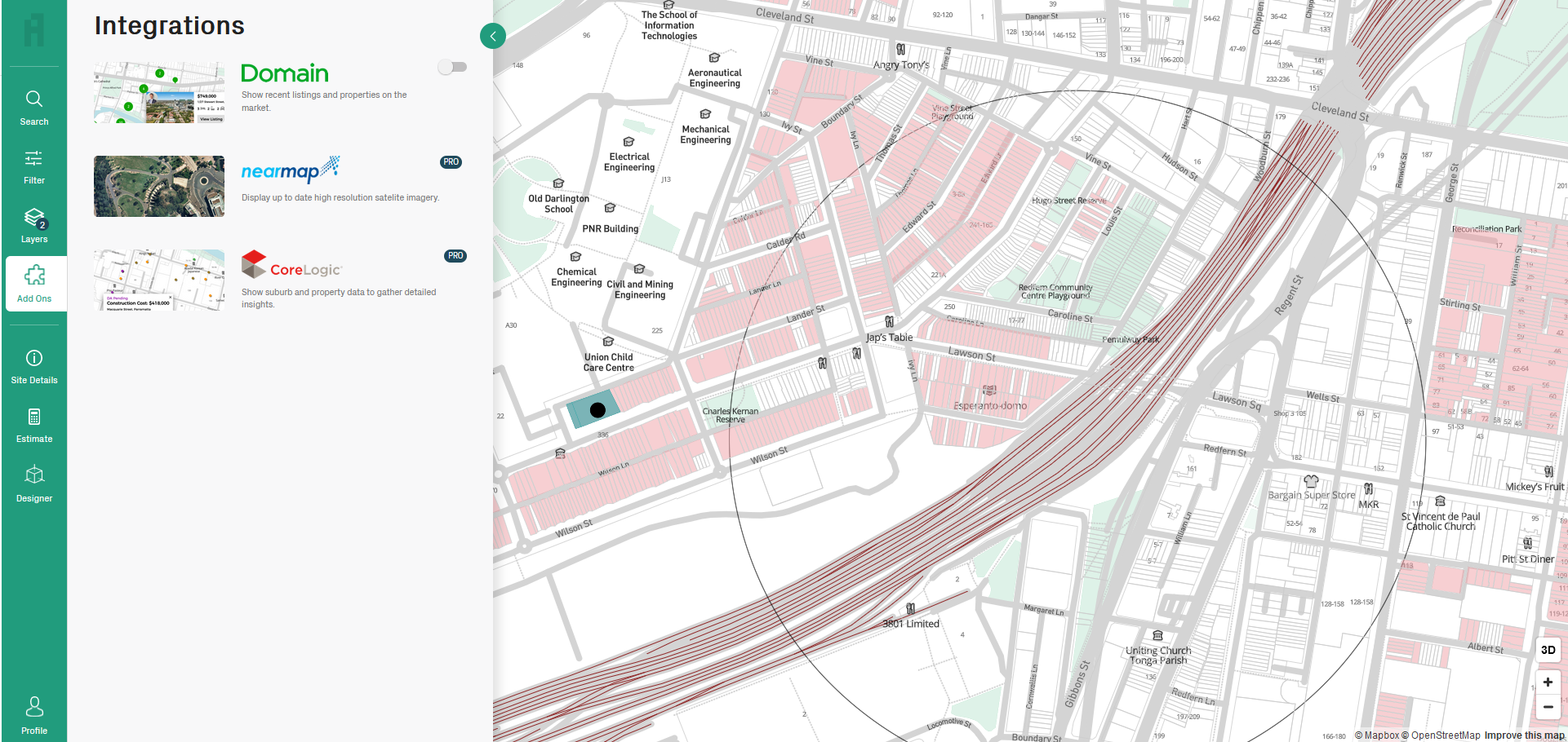
Task: Click the Reconciliation Park label
Action: (1486, 229)
